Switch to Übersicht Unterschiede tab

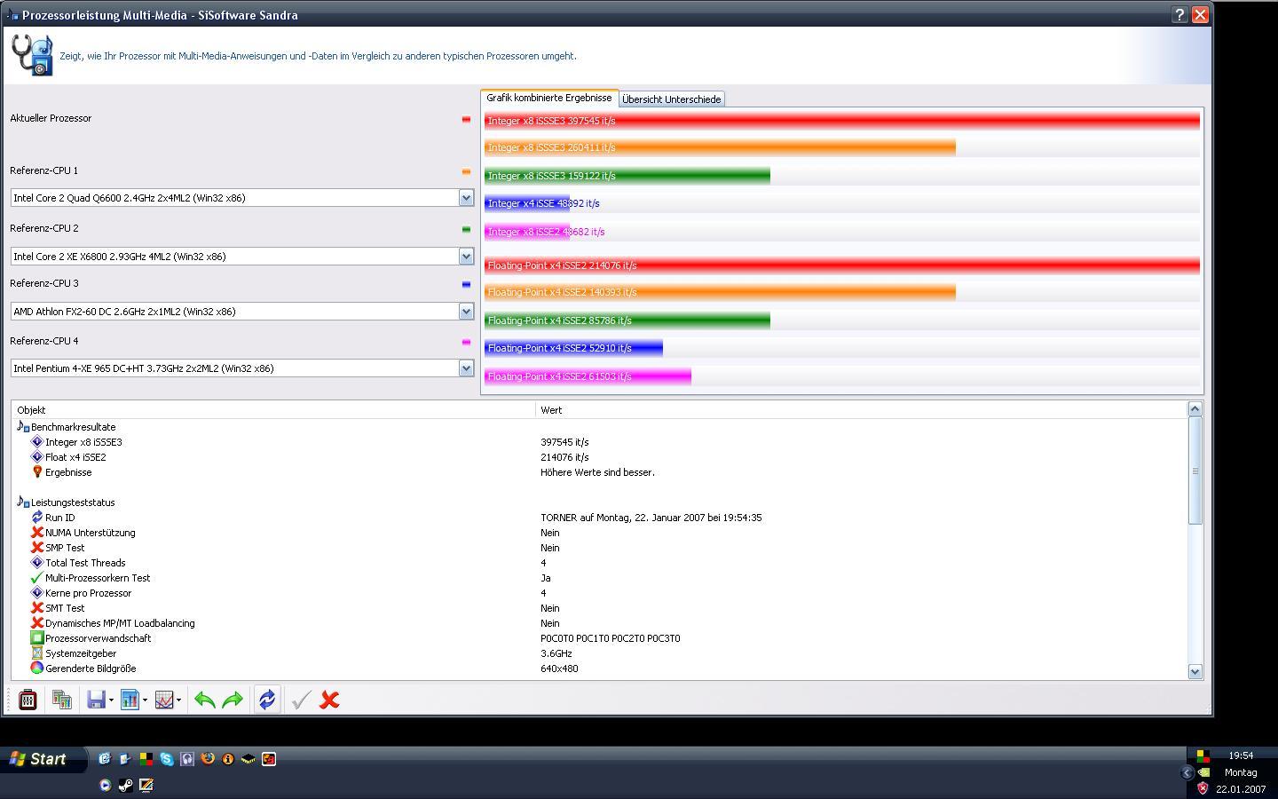coord(671,99)
